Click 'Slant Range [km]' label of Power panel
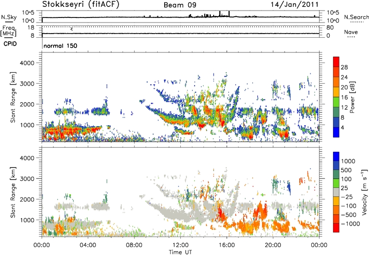Image resolution: width=369 pixels, height=255 pixels. click(13, 97)
